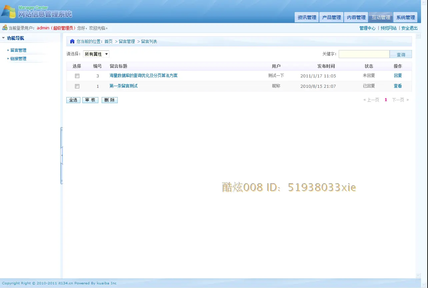This screenshot has height=288, width=428.
Task: Tick the checkbox for message number 1
Action: coord(77,86)
